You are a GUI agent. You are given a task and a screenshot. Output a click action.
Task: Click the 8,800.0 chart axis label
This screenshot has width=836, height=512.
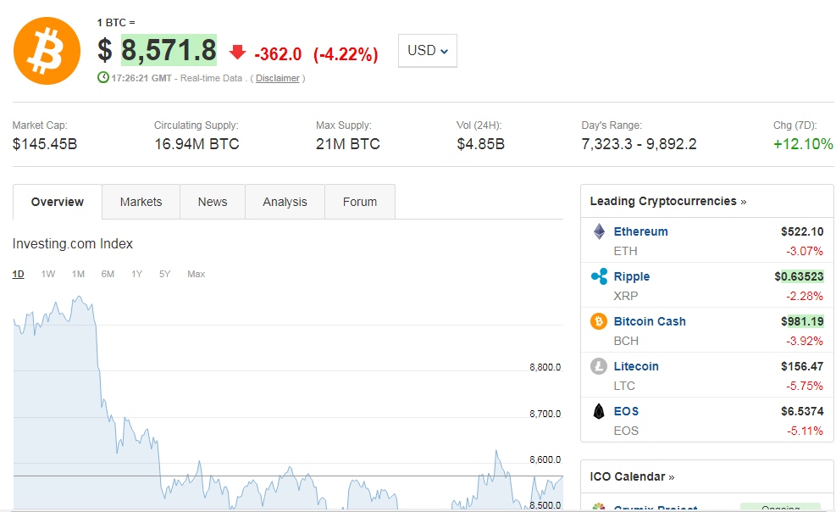pos(545,367)
